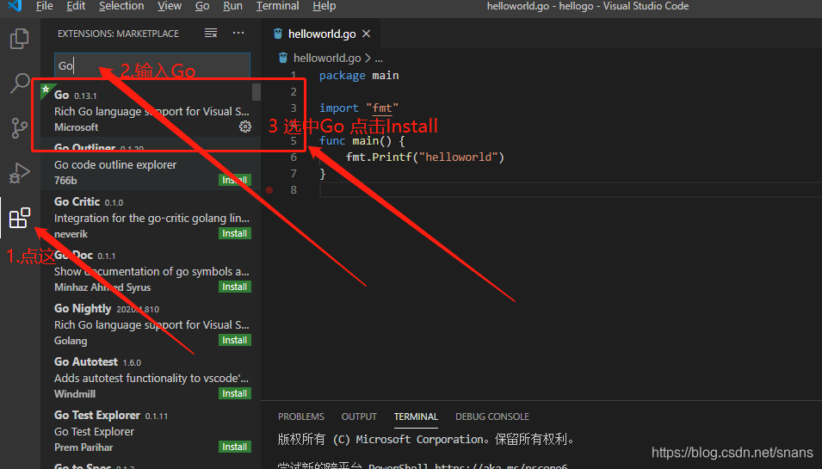Open the Run menu
This screenshot has width=822, height=469.
tap(232, 6)
